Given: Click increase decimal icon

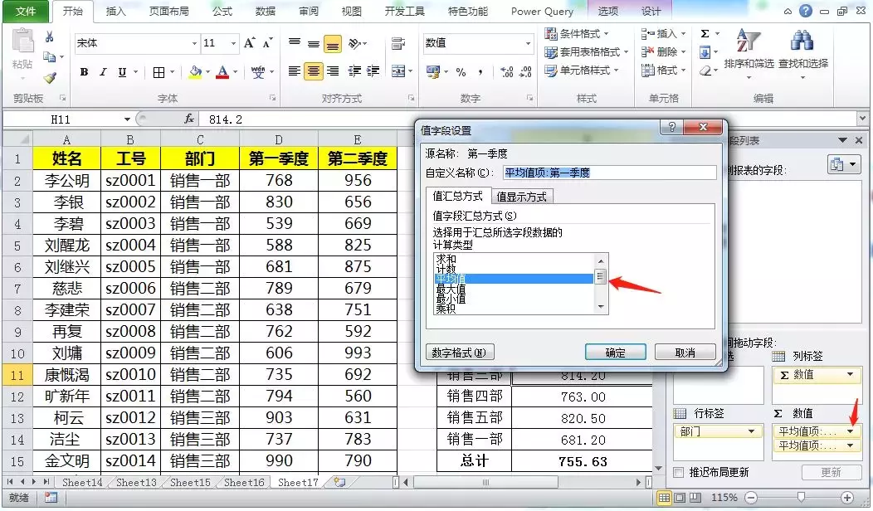Looking at the screenshot, I should point(507,72).
